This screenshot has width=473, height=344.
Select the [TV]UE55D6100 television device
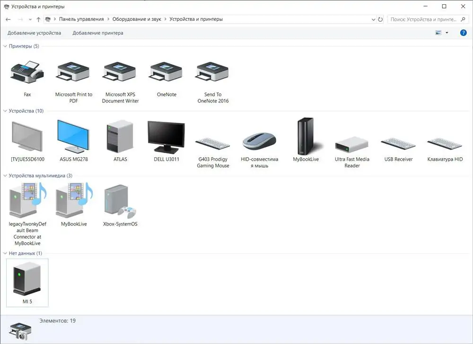pyautogui.click(x=27, y=136)
